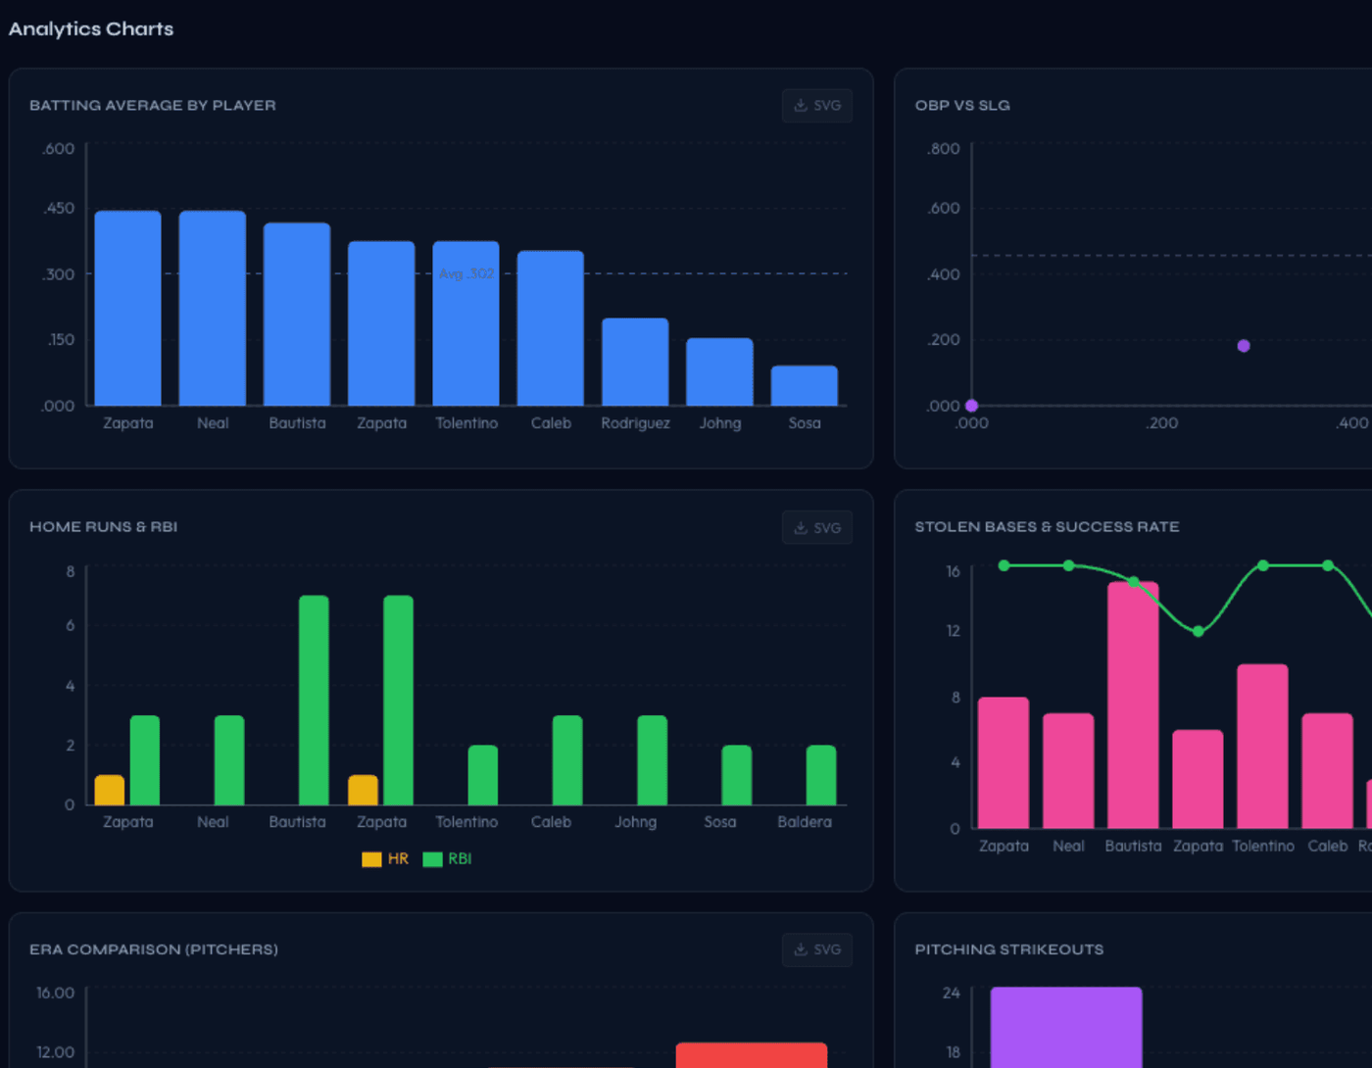Click Baldera label under Home Runs chart

pos(805,822)
